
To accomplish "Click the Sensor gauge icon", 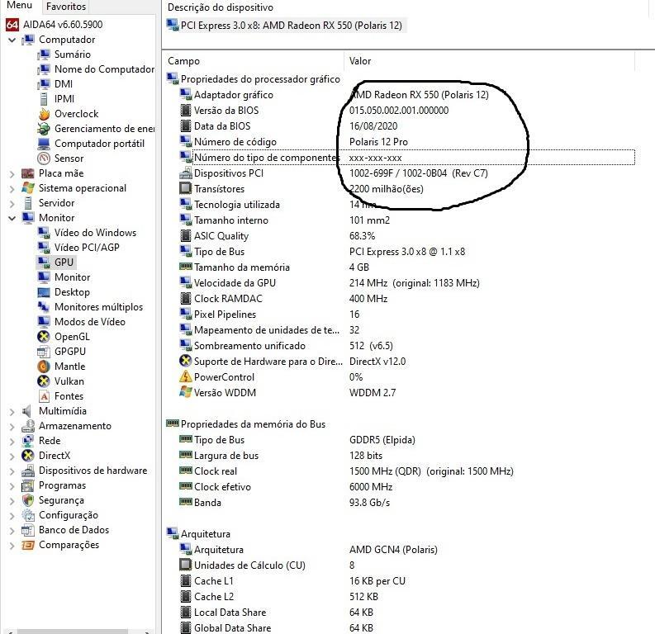I will [x=44, y=158].
